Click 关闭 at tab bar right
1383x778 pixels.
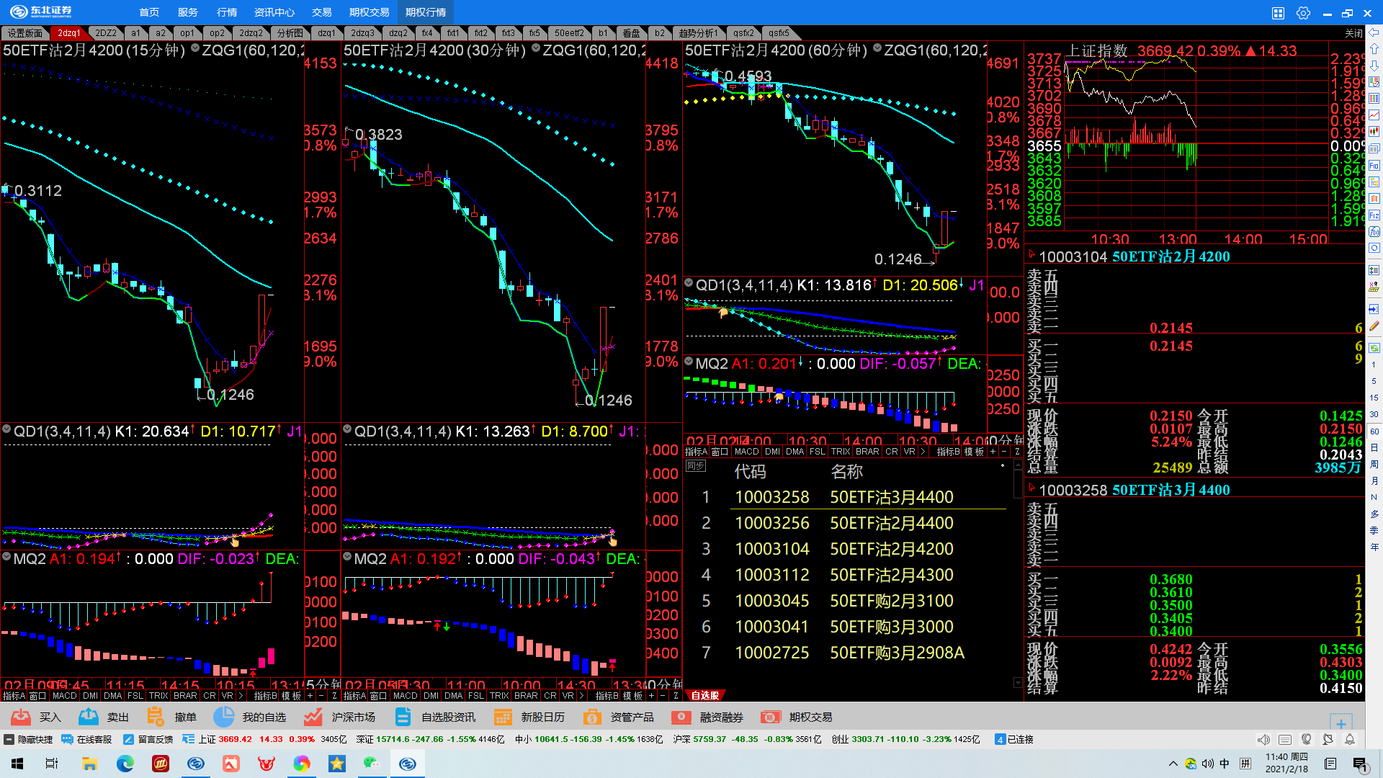1353,33
